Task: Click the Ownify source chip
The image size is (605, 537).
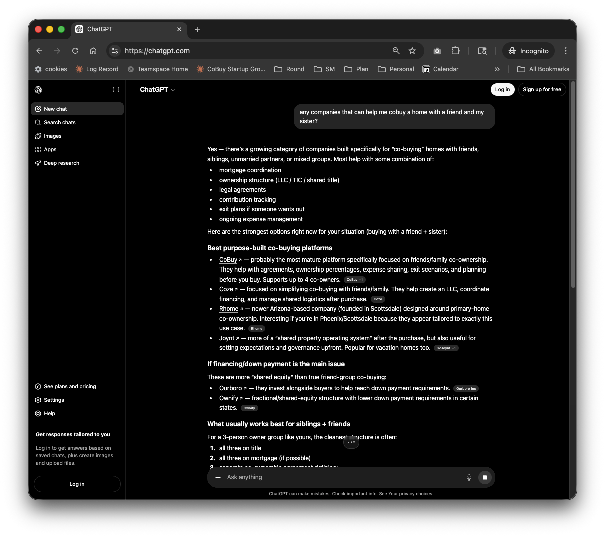Action: (x=249, y=408)
